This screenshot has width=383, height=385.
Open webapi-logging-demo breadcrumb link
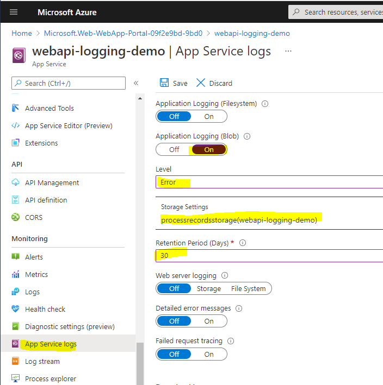(x=252, y=33)
